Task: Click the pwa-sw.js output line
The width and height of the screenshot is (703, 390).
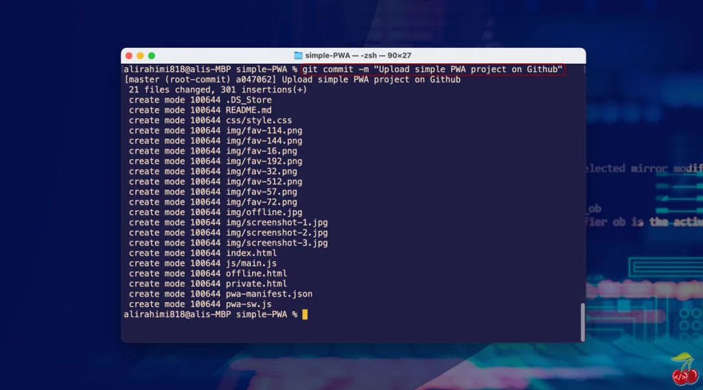Action: tap(200, 304)
